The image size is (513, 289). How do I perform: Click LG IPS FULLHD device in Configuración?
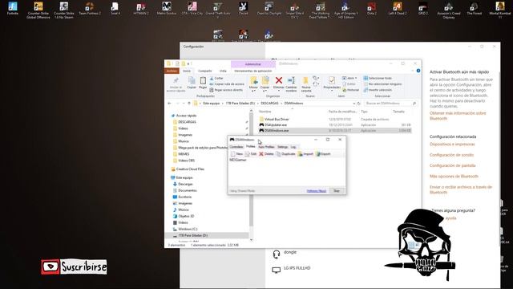[x=291, y=269]
